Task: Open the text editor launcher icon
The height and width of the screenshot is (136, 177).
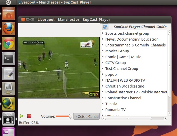Action: tap(8, 74)
